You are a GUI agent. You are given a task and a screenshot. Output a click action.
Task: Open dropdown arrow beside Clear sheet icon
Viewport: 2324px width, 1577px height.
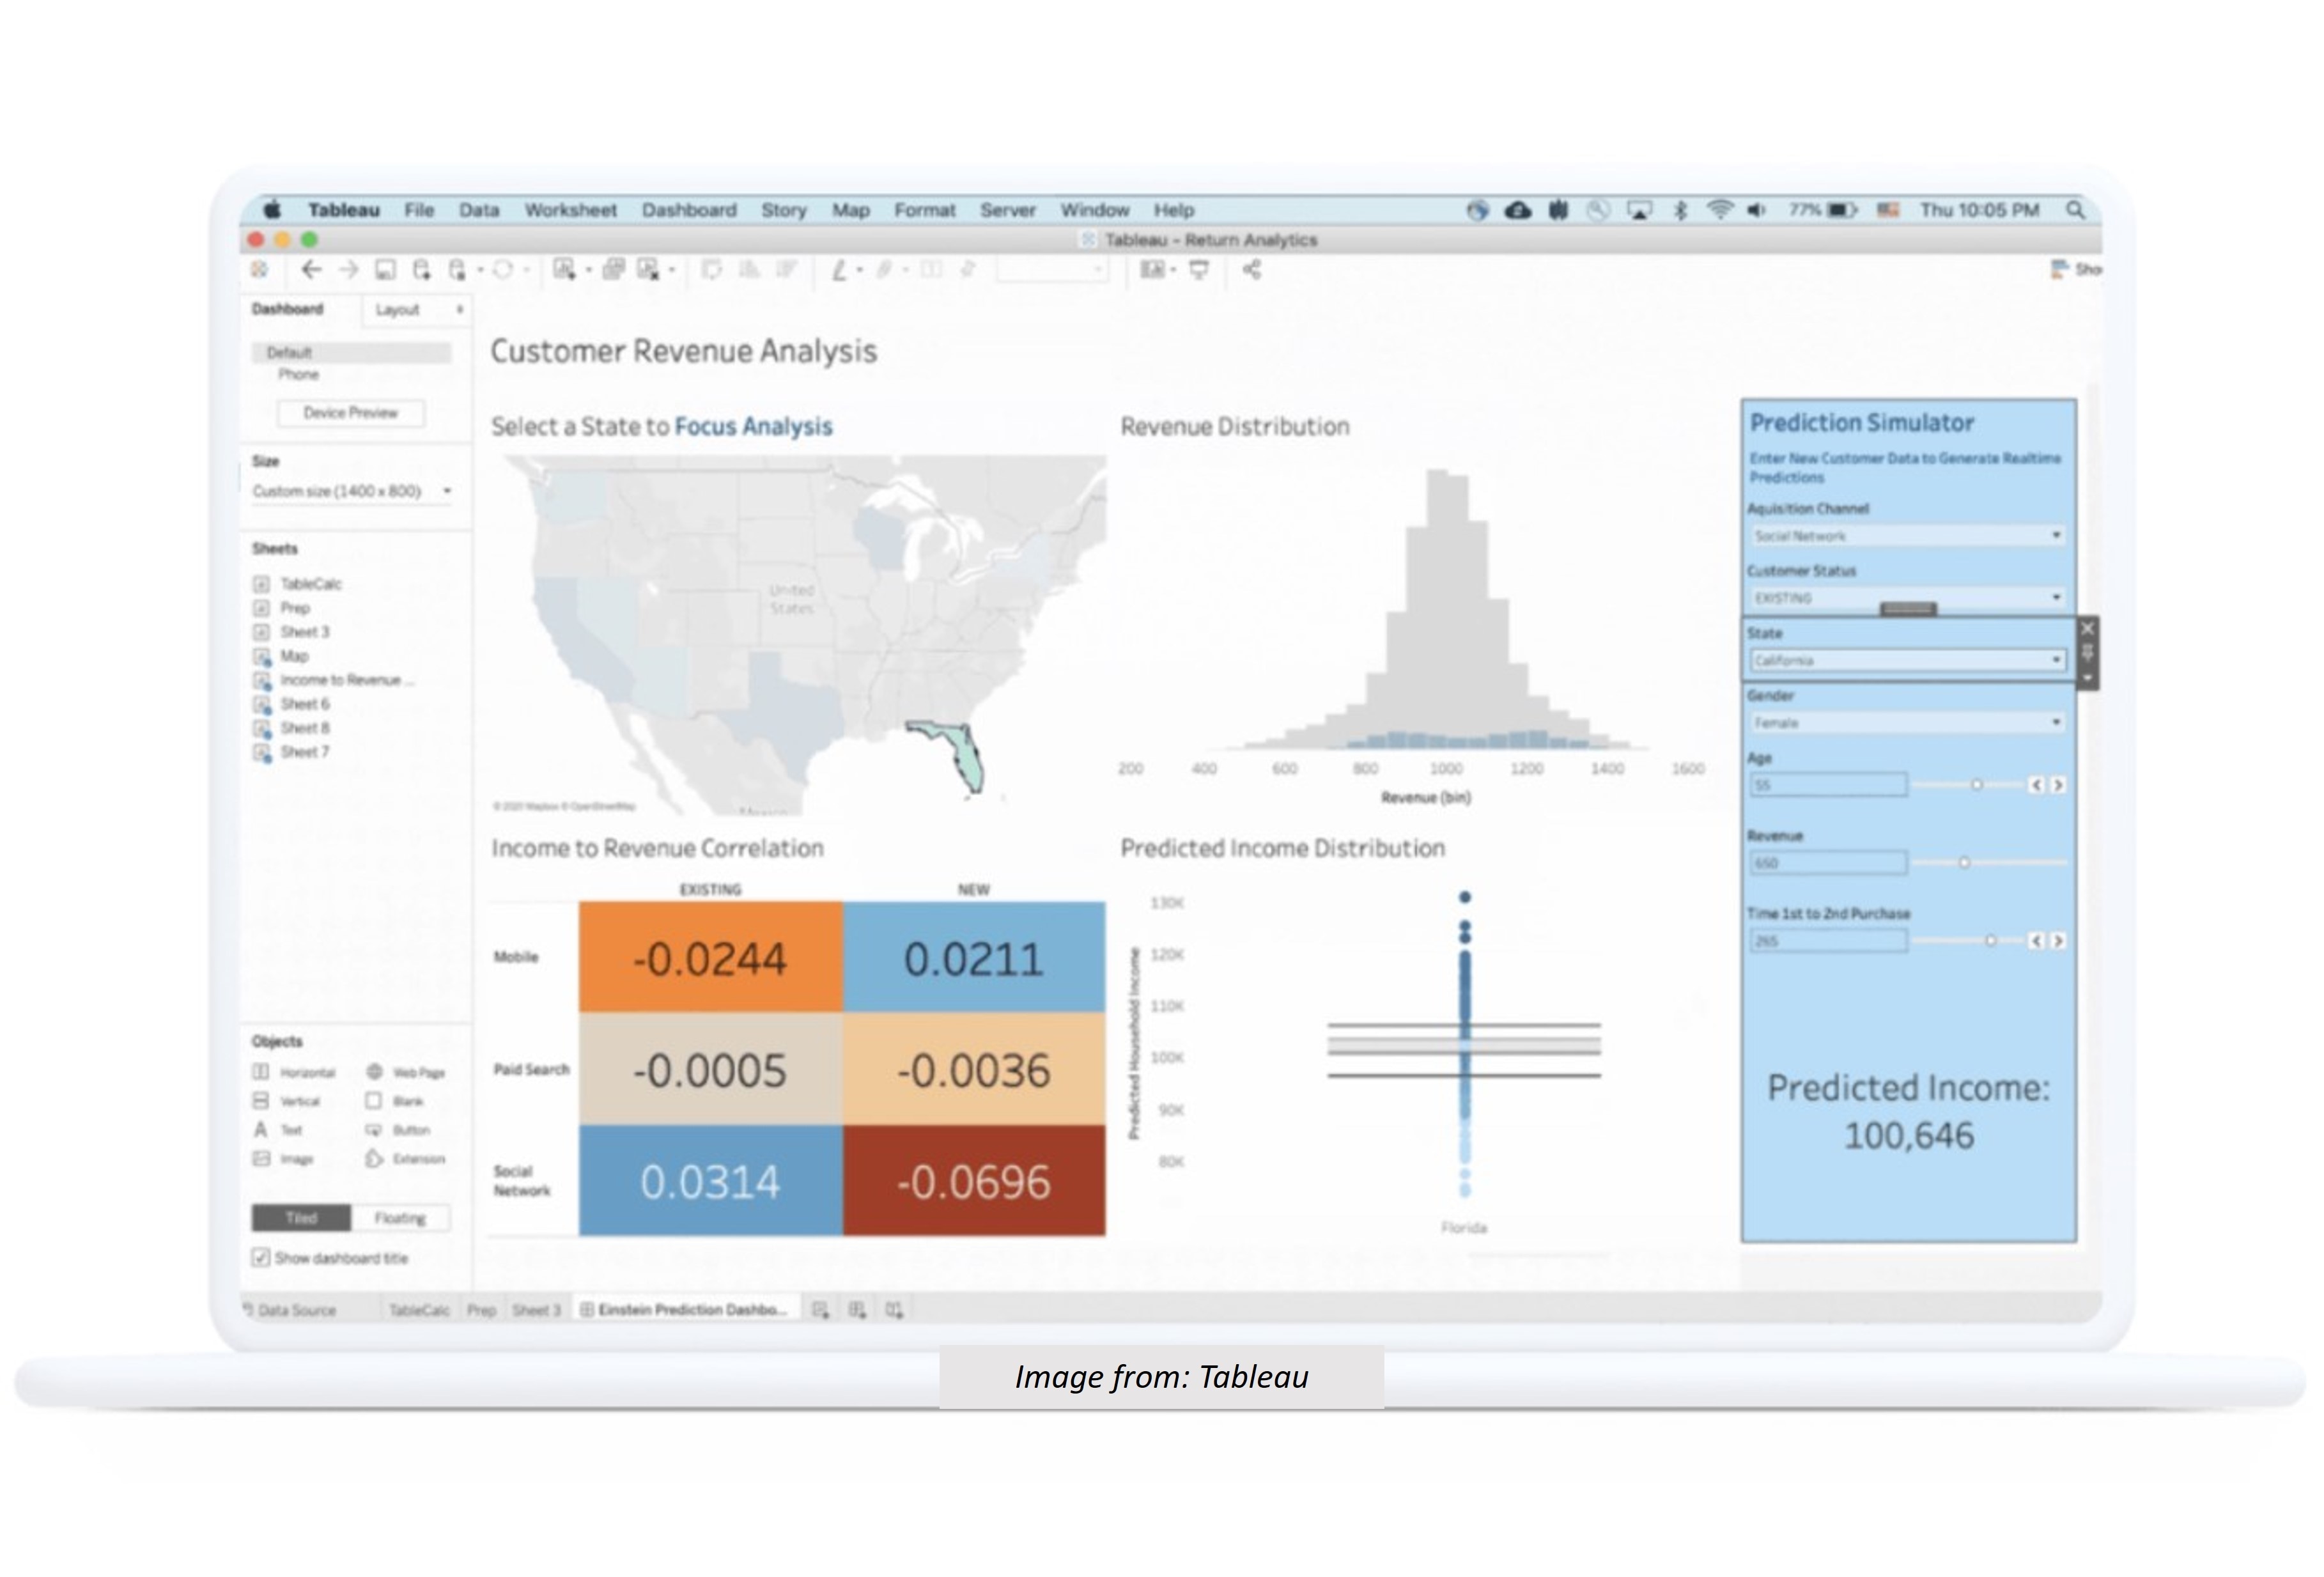pos(672,270)
